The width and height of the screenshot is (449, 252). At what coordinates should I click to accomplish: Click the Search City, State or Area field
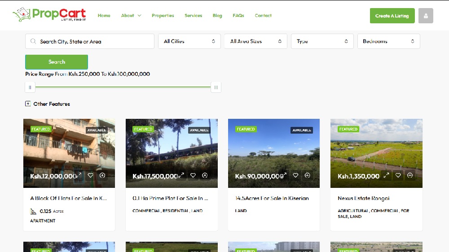pos(90,41)
